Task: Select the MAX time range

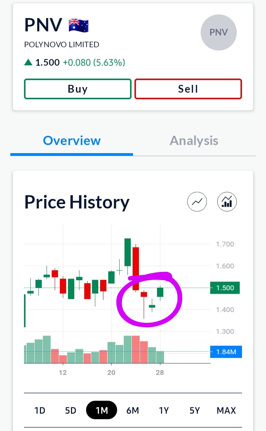Action: (226, 410)
